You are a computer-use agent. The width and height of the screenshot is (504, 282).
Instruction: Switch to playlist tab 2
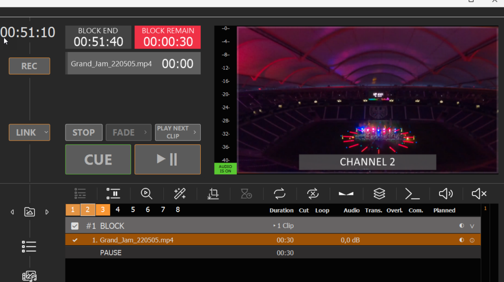tap(88, 210)
